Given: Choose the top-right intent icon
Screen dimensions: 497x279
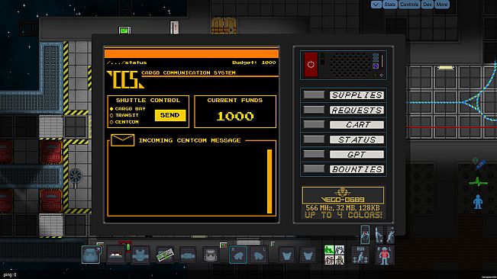Looking at the screenshot, I should point(340,249).
